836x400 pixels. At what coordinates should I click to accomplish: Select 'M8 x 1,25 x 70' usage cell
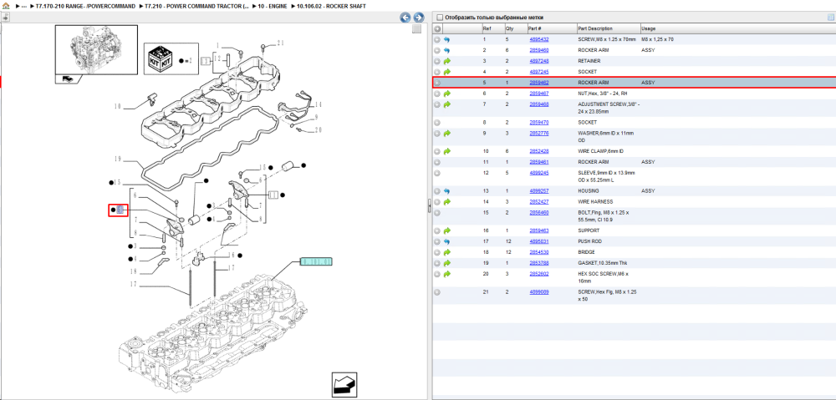(657, 39)
